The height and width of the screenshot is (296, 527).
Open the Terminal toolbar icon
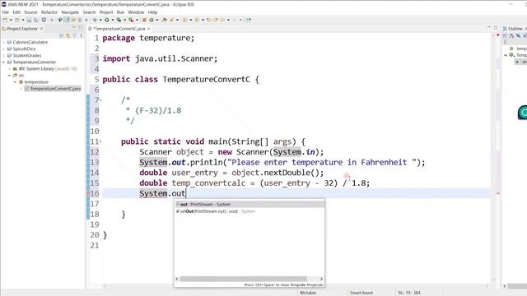tap(44, 20)
